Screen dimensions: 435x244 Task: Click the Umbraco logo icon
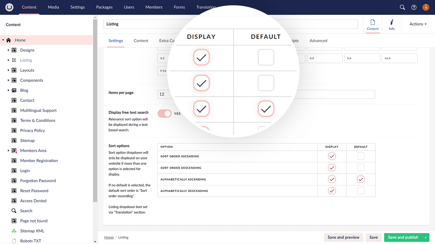[x=9, y=7]
